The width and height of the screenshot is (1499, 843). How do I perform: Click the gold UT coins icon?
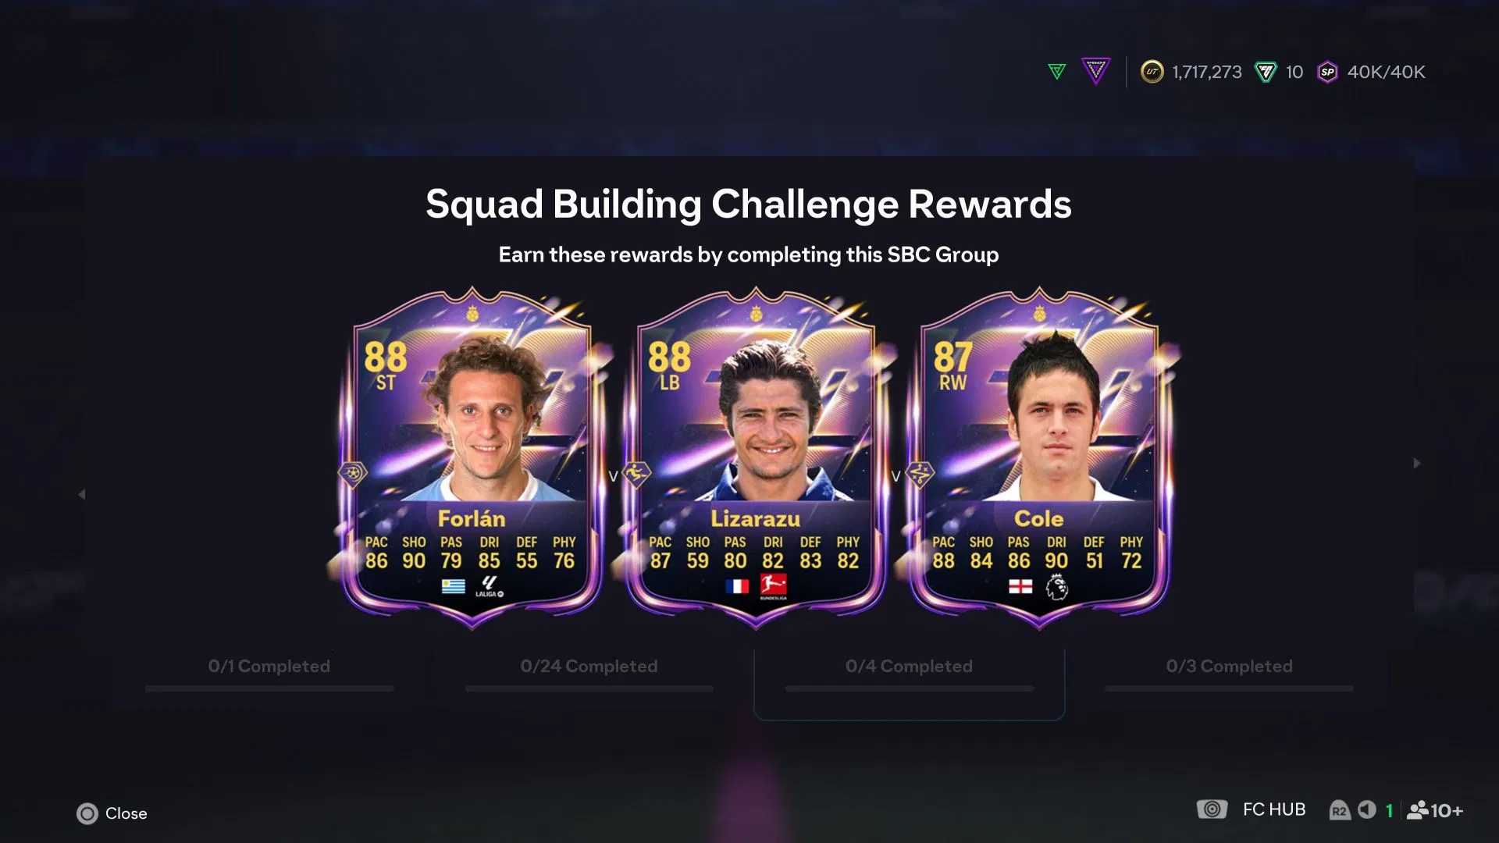[x=1152, y=72]
